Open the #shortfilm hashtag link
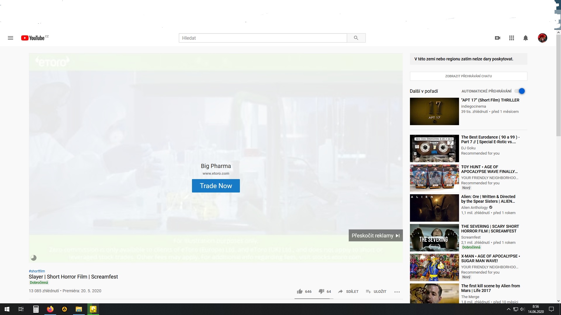This screenshot has width=561, height=315. (x=37, y=271)
